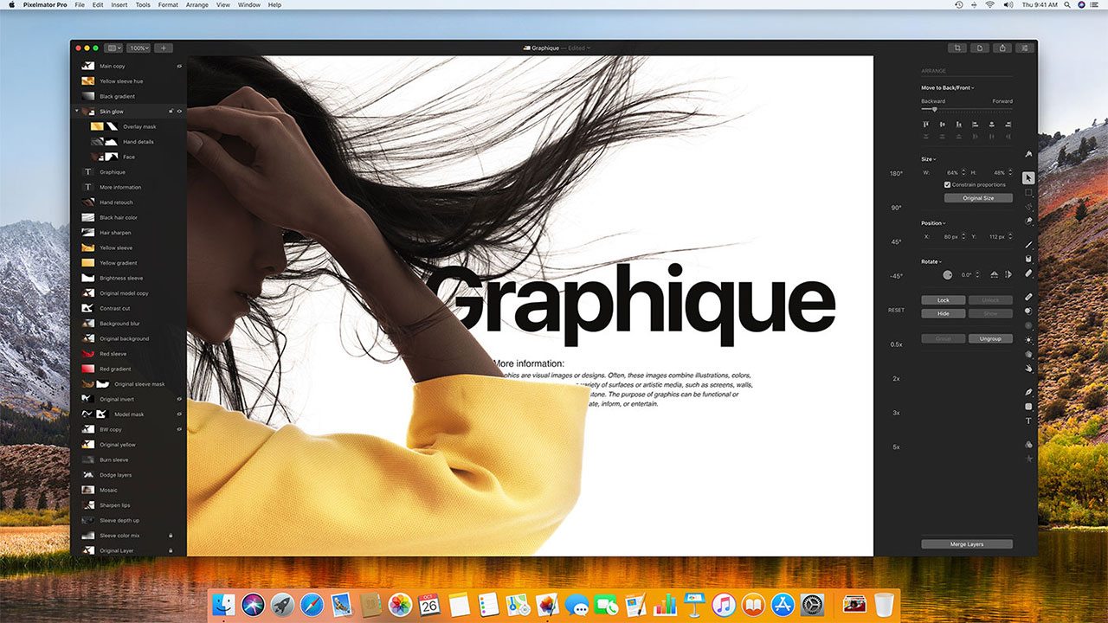
Task: Open Move to Back/Front dropdown
Action: (947, 87)
